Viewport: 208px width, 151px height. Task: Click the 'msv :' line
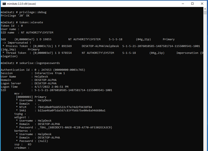(x=18, y=94)
